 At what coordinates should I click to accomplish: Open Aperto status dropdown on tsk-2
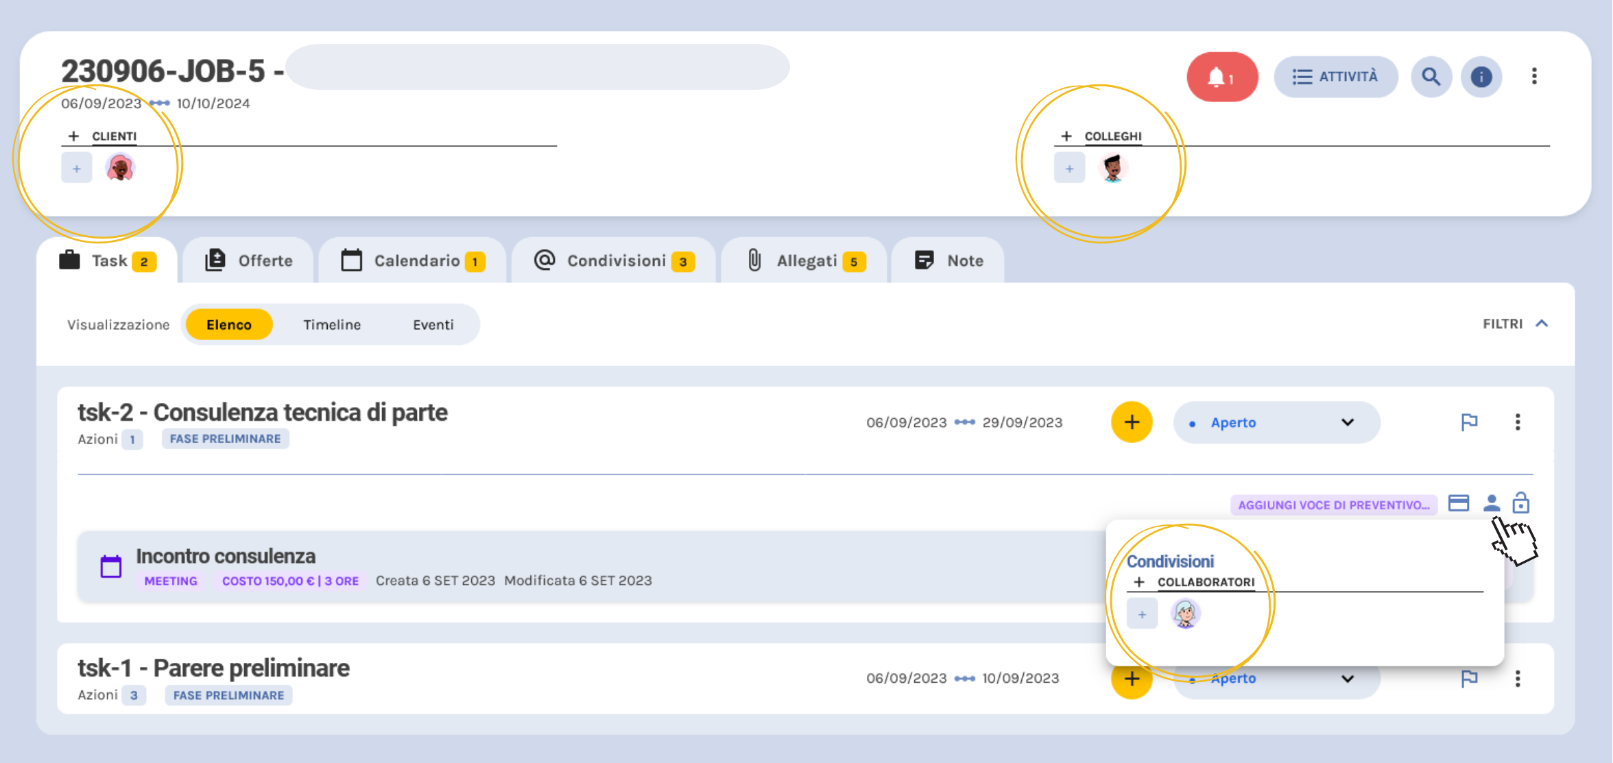(x=1276, y=422)
